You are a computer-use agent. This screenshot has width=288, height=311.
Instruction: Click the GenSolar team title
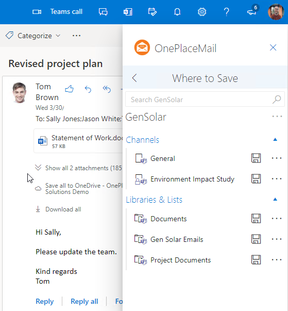point(146,117)
